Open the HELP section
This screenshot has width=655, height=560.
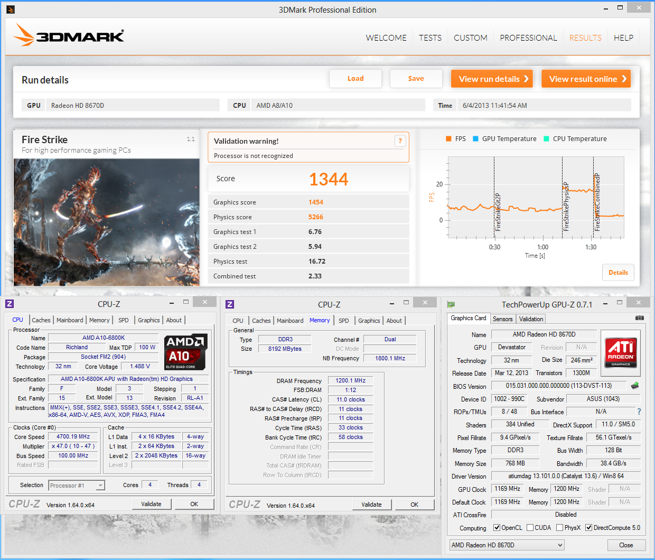(x=623, y=38)
